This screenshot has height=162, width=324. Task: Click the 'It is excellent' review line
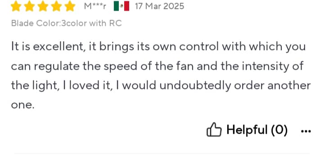coord(158,47)
